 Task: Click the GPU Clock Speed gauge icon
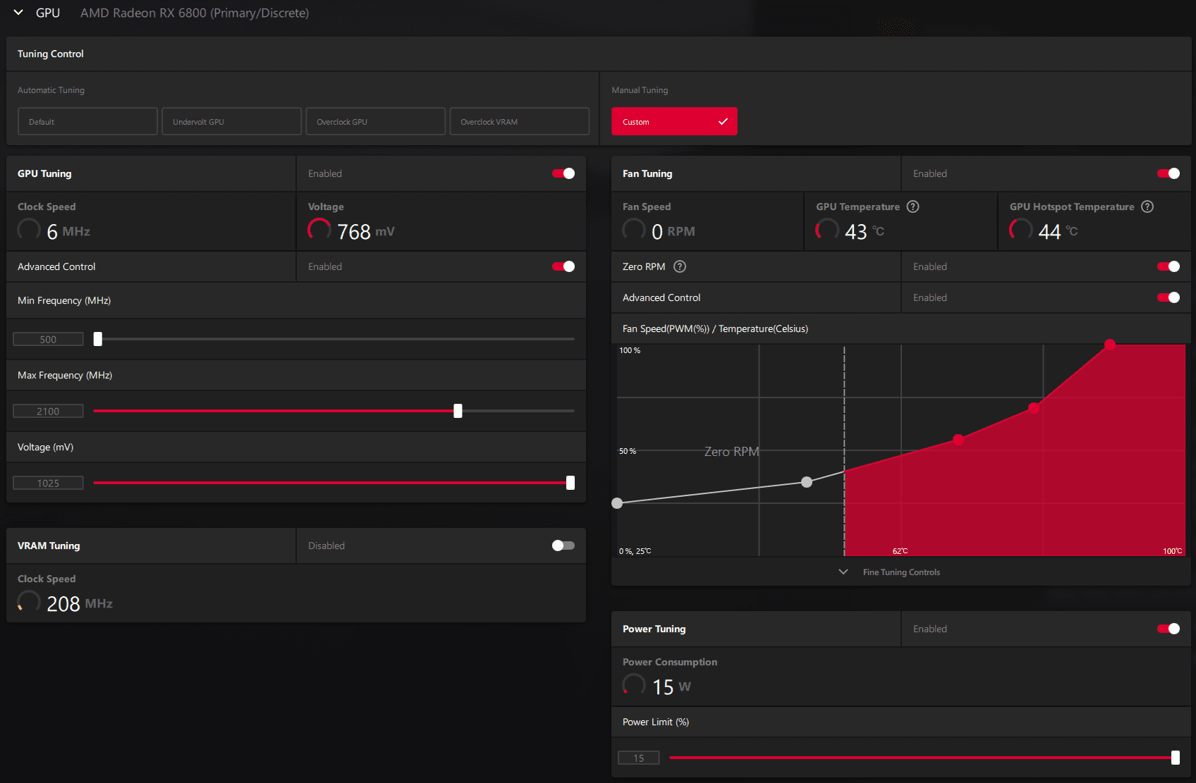coord(29,229)
